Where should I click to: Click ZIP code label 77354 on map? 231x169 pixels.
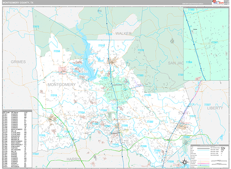tap(82, 112)
